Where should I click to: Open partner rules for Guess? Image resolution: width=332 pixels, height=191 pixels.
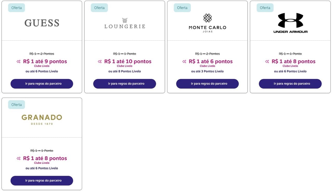(x=42, y=84)
